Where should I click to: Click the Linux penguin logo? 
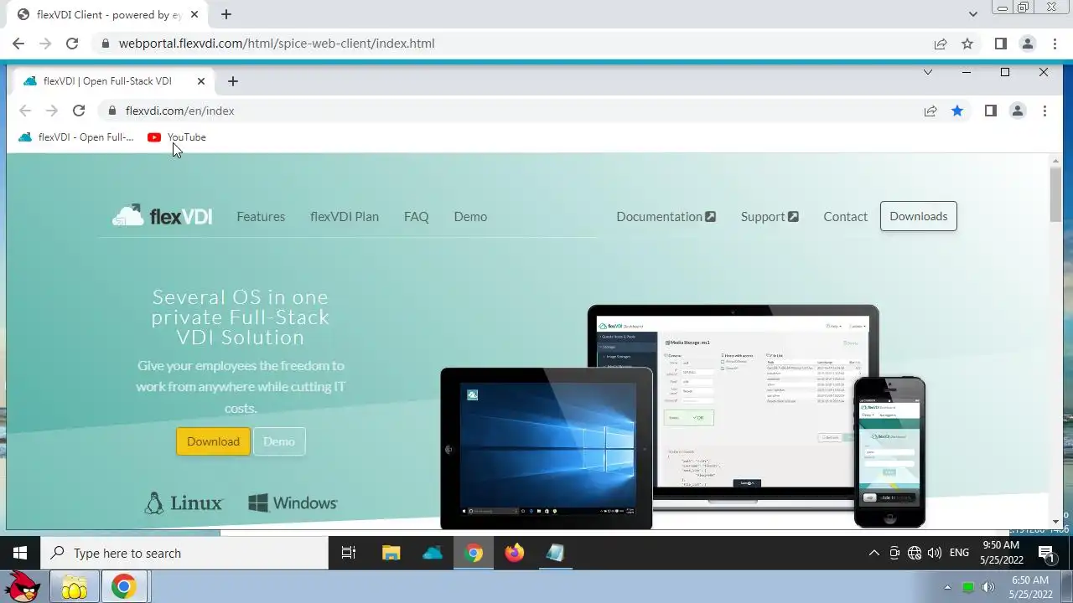184,502
